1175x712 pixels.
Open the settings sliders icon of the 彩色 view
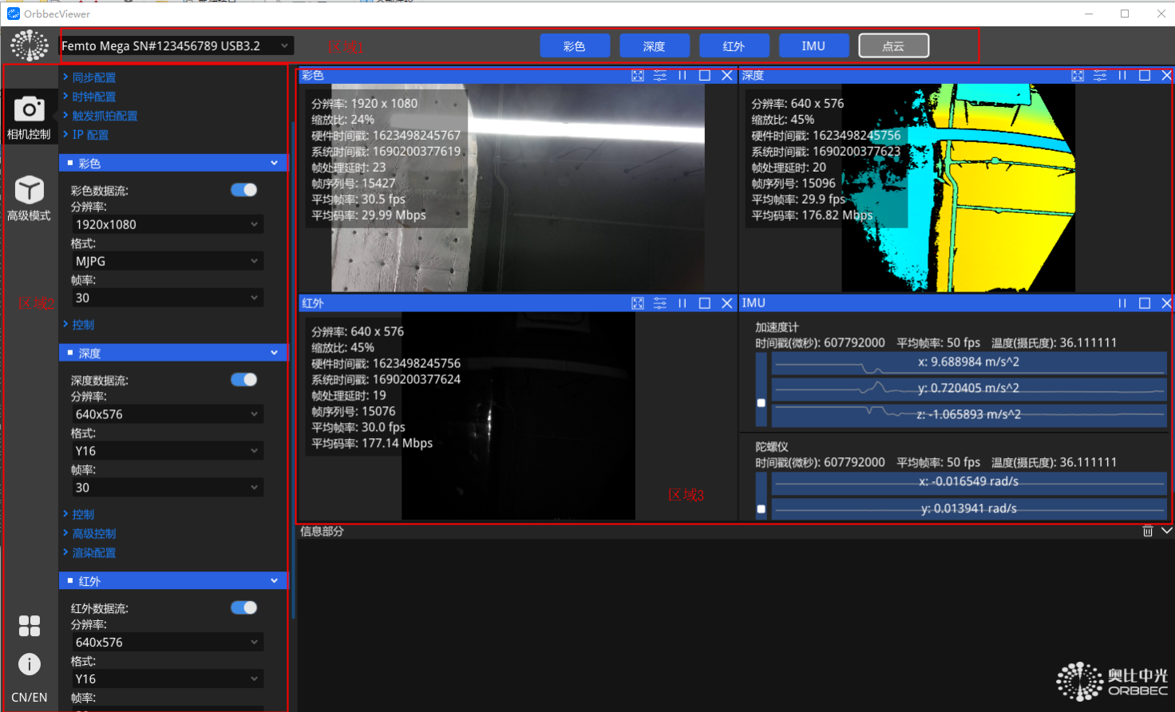660,76
